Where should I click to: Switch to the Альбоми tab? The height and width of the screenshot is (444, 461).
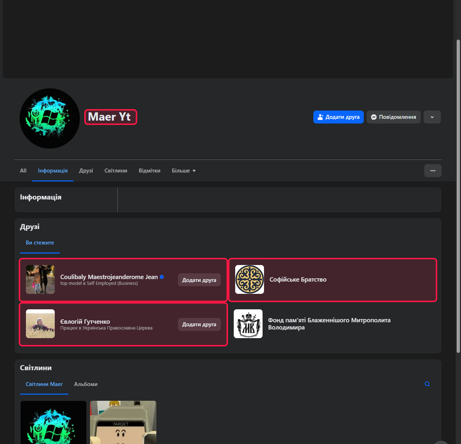point(86,384)
